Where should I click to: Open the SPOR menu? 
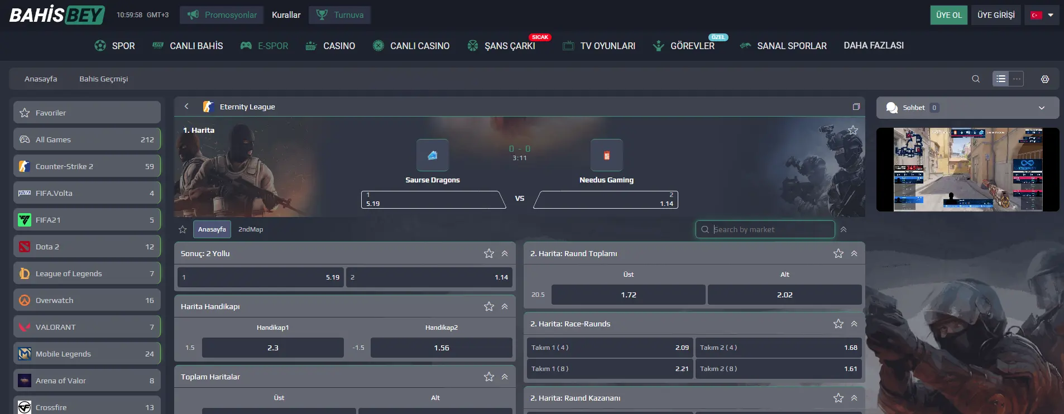point(114,46)
